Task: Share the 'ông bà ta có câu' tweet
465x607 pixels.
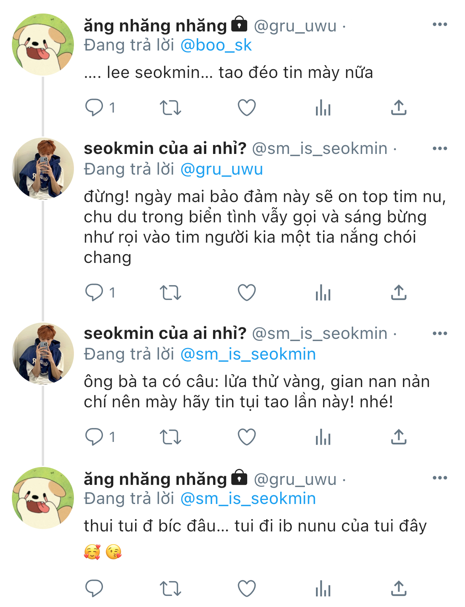Action: [x=399, y=437]
